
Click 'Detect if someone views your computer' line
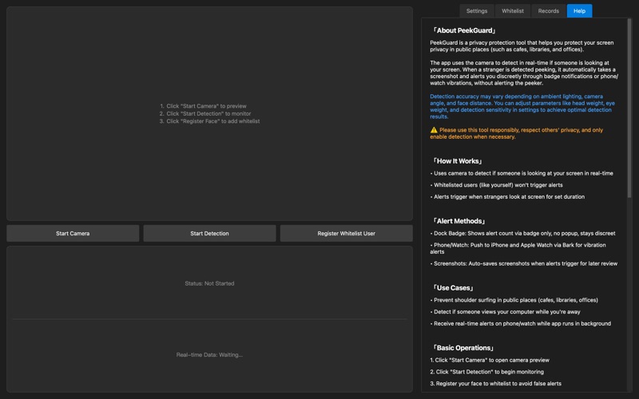[506, 312]
